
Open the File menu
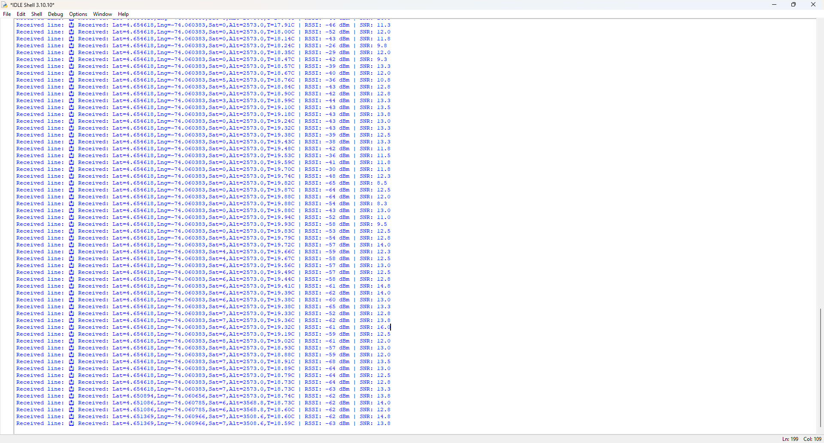click(x=7, y=14)
